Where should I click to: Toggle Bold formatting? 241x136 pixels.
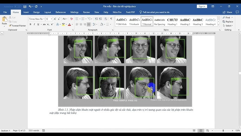click(x=31, y=24)
